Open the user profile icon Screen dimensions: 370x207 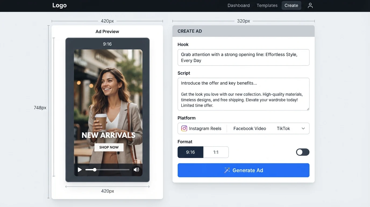[x=310, y=5]
